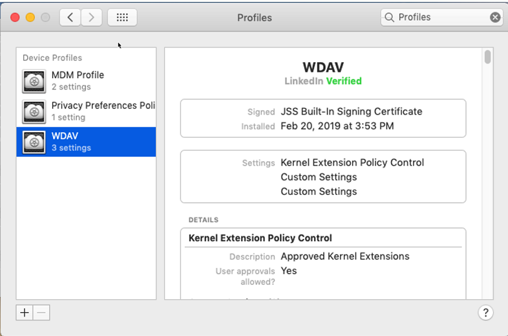This screenshot has height=336, width=508.
Task: Click the Show All grid icon
Action: coord(122,17)
